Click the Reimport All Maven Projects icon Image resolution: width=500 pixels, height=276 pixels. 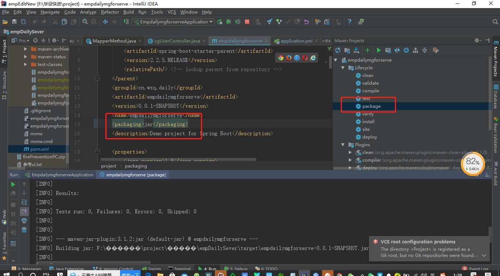(338, 50)
